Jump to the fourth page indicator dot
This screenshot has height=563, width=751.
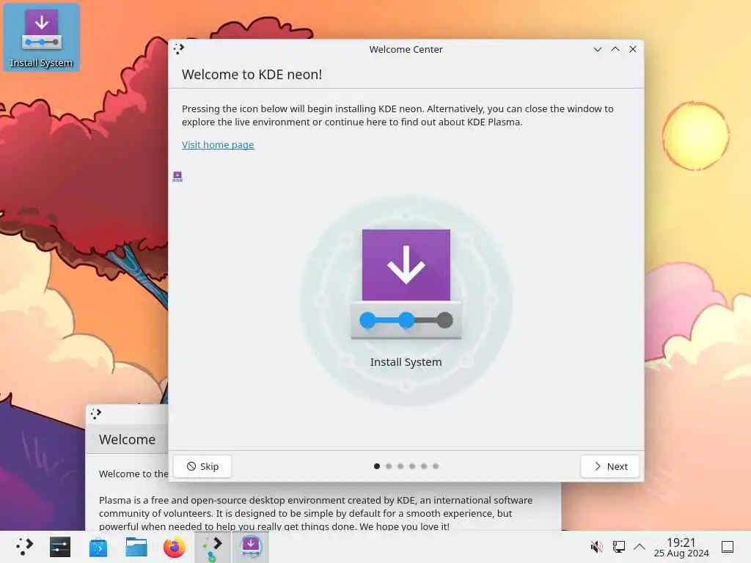(412, 466)
